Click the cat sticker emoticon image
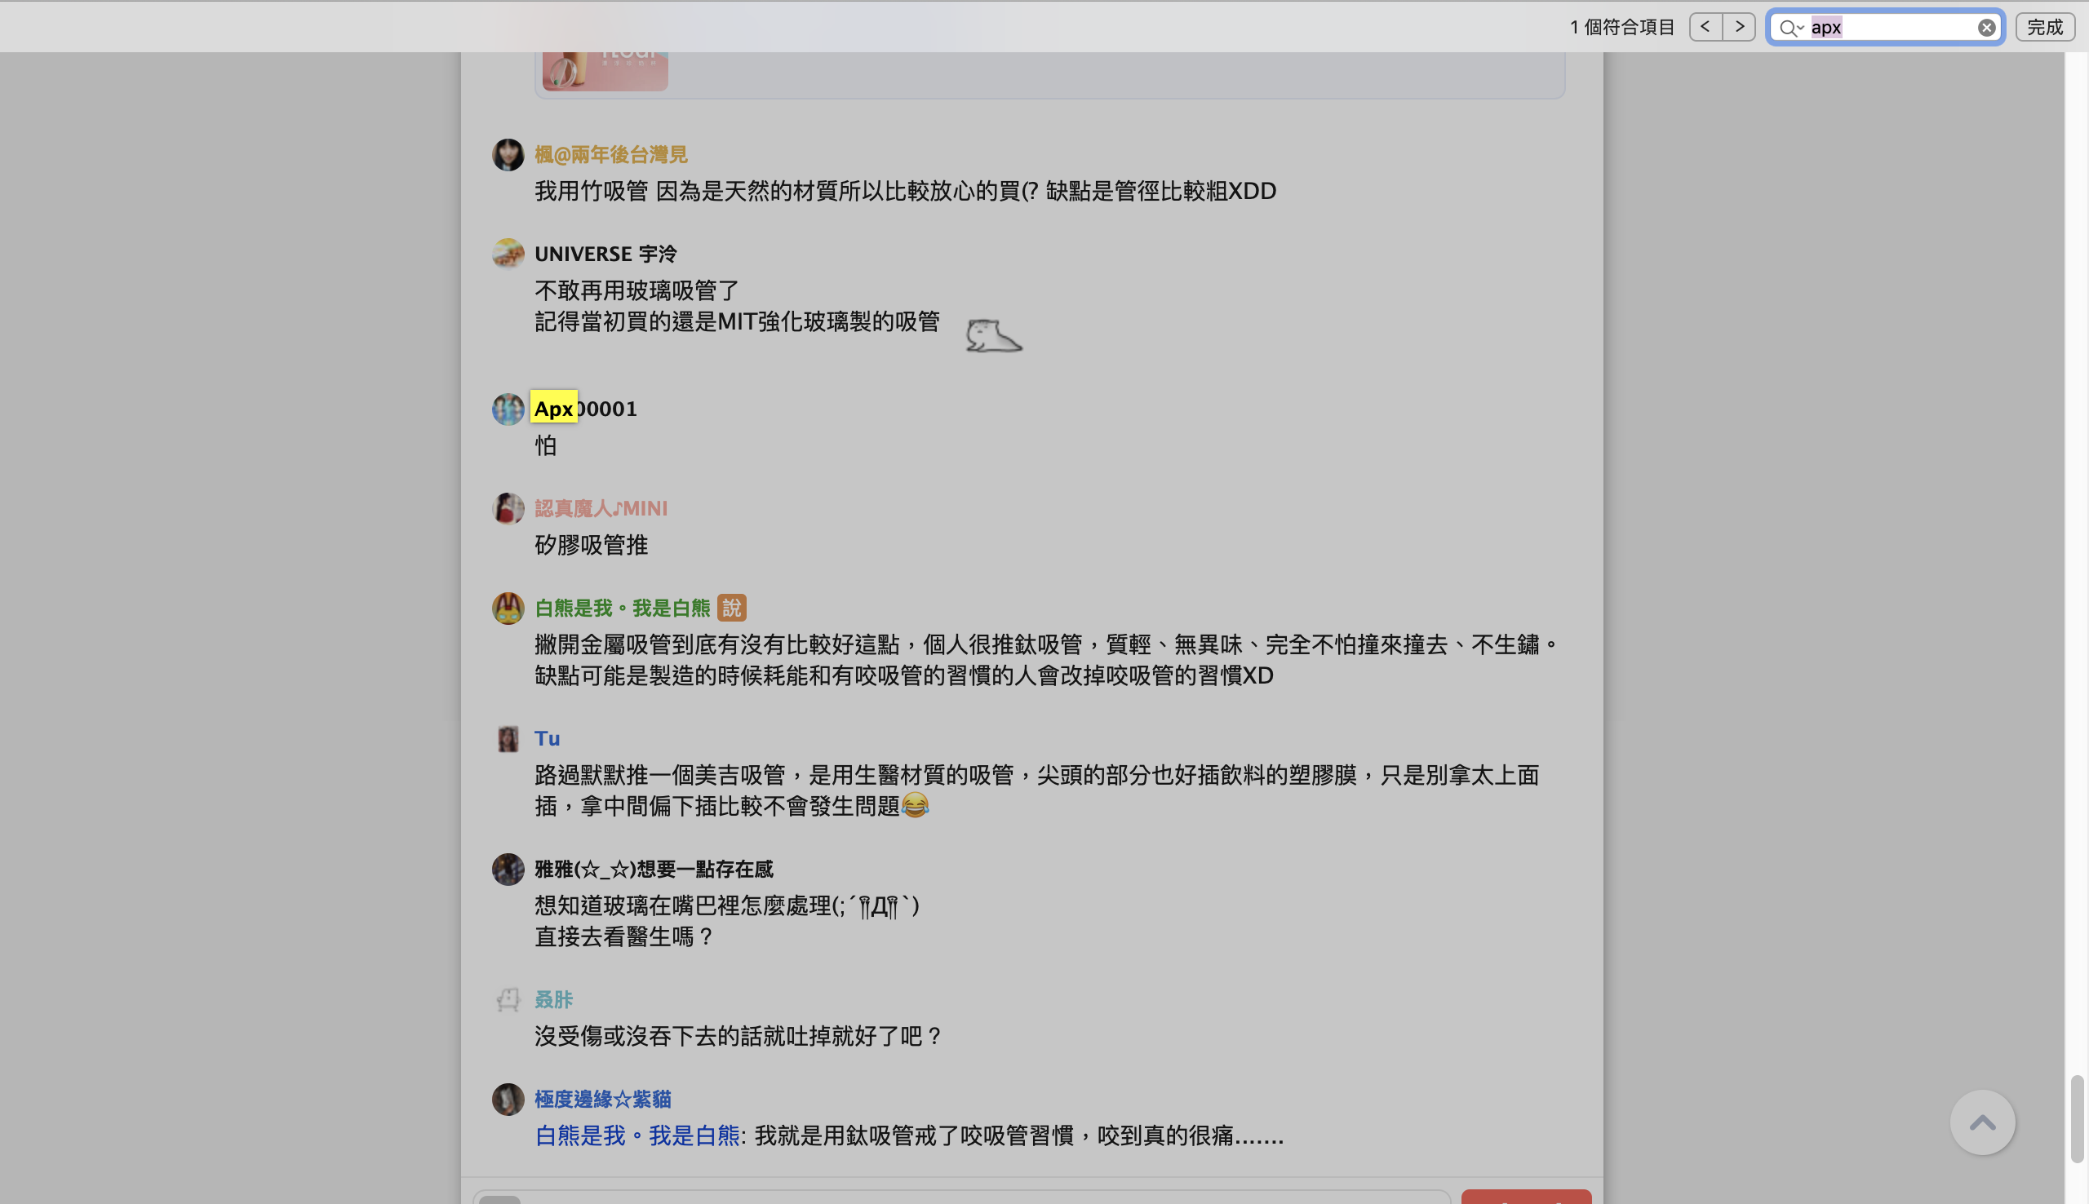 click(993, 335)
